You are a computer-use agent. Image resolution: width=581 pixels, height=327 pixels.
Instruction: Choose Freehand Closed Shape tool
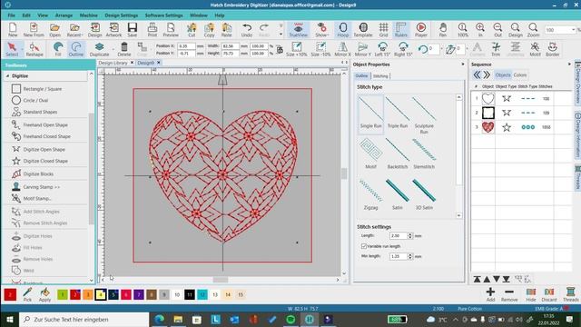42,136
